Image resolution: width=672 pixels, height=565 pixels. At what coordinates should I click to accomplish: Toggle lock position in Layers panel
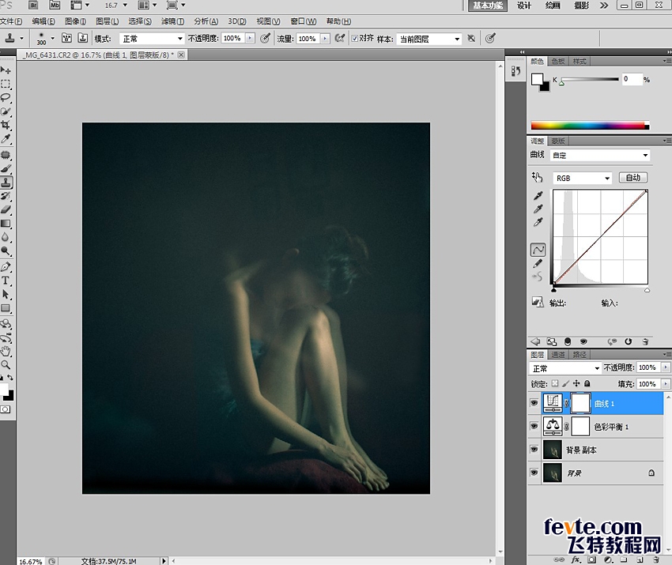576,383
